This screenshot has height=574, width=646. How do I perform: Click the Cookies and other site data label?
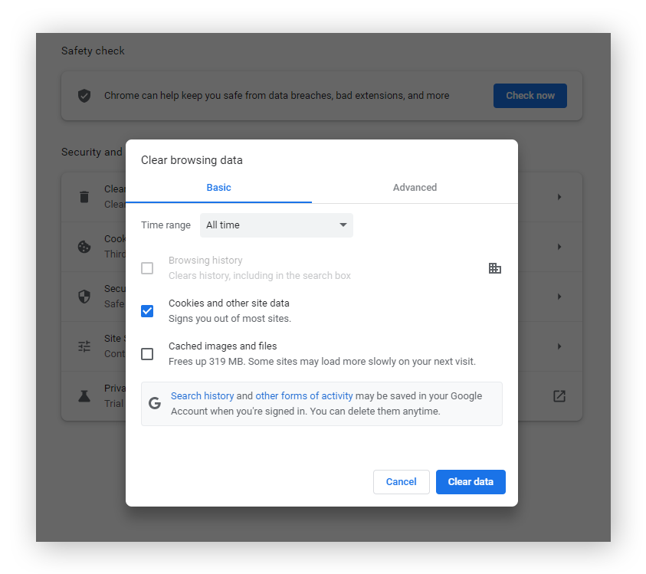point(228,303)
